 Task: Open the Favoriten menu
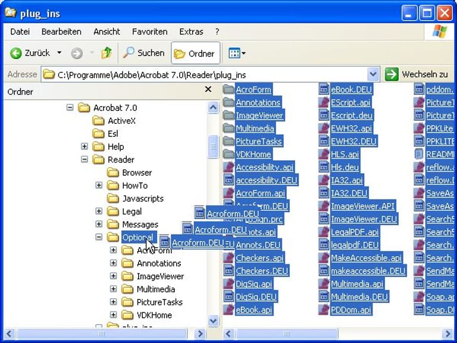click(x=149, y=32)
